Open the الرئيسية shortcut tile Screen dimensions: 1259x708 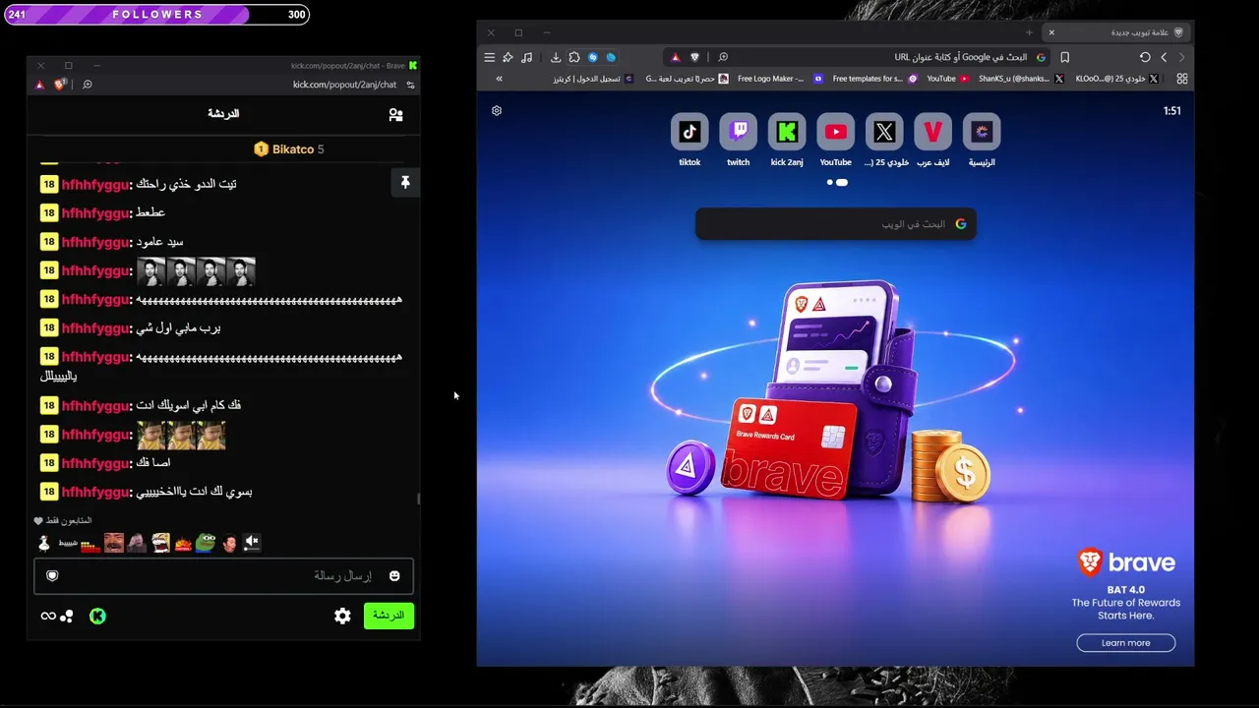tap(982, 132)
